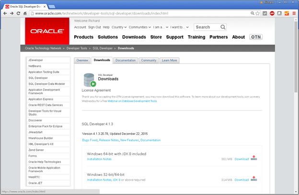Image resolution: width=299 pixels, height=195 pixels.
Task: Open SQL Developer Data Modeler sidebar item
Action: (48, 84)
